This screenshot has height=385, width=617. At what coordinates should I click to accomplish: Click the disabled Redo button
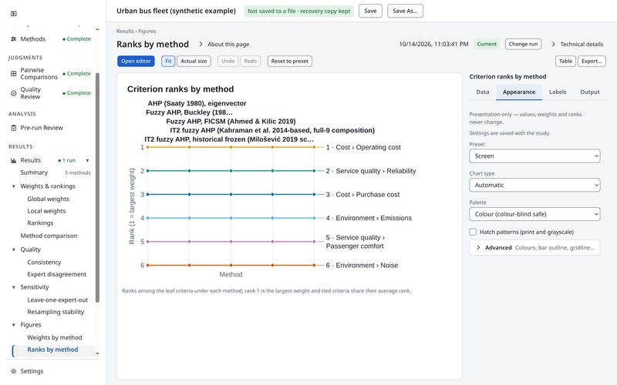point(250,62)
